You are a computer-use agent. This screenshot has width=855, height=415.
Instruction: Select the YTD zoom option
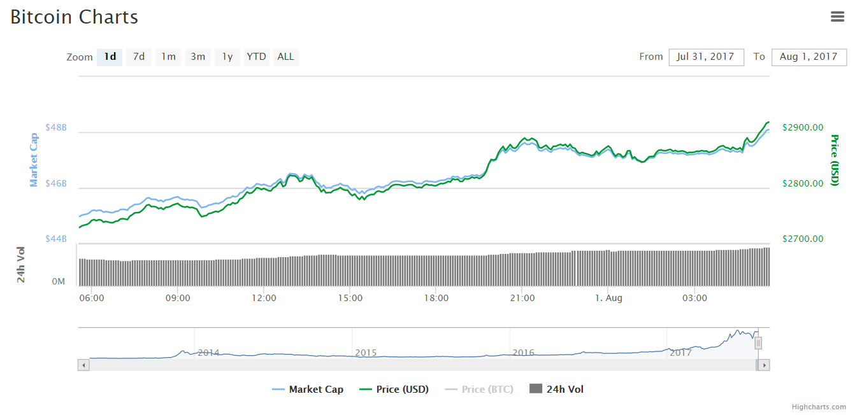coord(256,57)
